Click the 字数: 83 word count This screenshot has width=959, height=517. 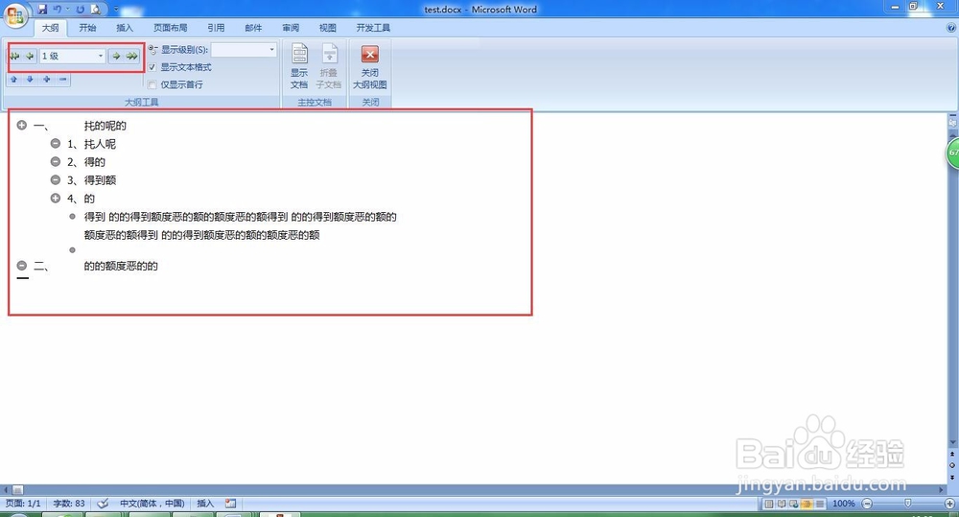(69, 503)
